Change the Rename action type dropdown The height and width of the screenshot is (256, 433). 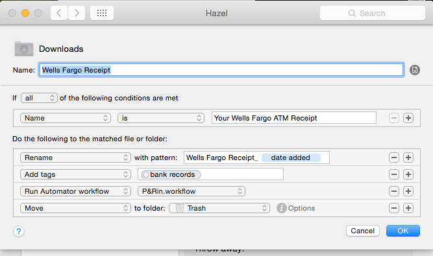(x=75, y=157)
